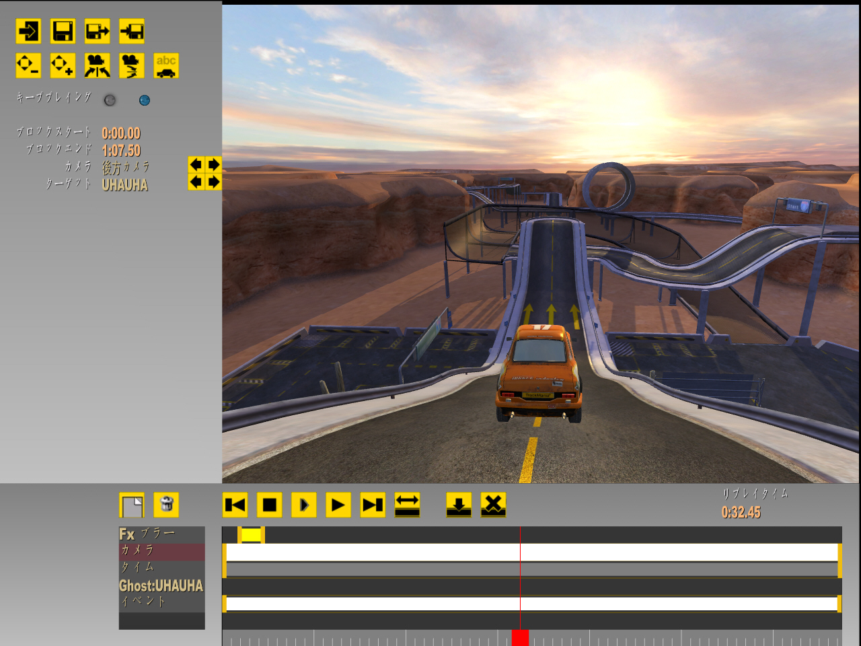The image size is (861, 646).
Task: Click the camera icon with zigzag arrows
Action: [132, 65]
